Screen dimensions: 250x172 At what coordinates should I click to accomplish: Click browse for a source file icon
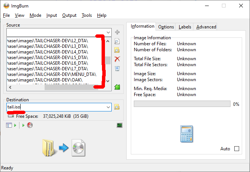[117, 42]
